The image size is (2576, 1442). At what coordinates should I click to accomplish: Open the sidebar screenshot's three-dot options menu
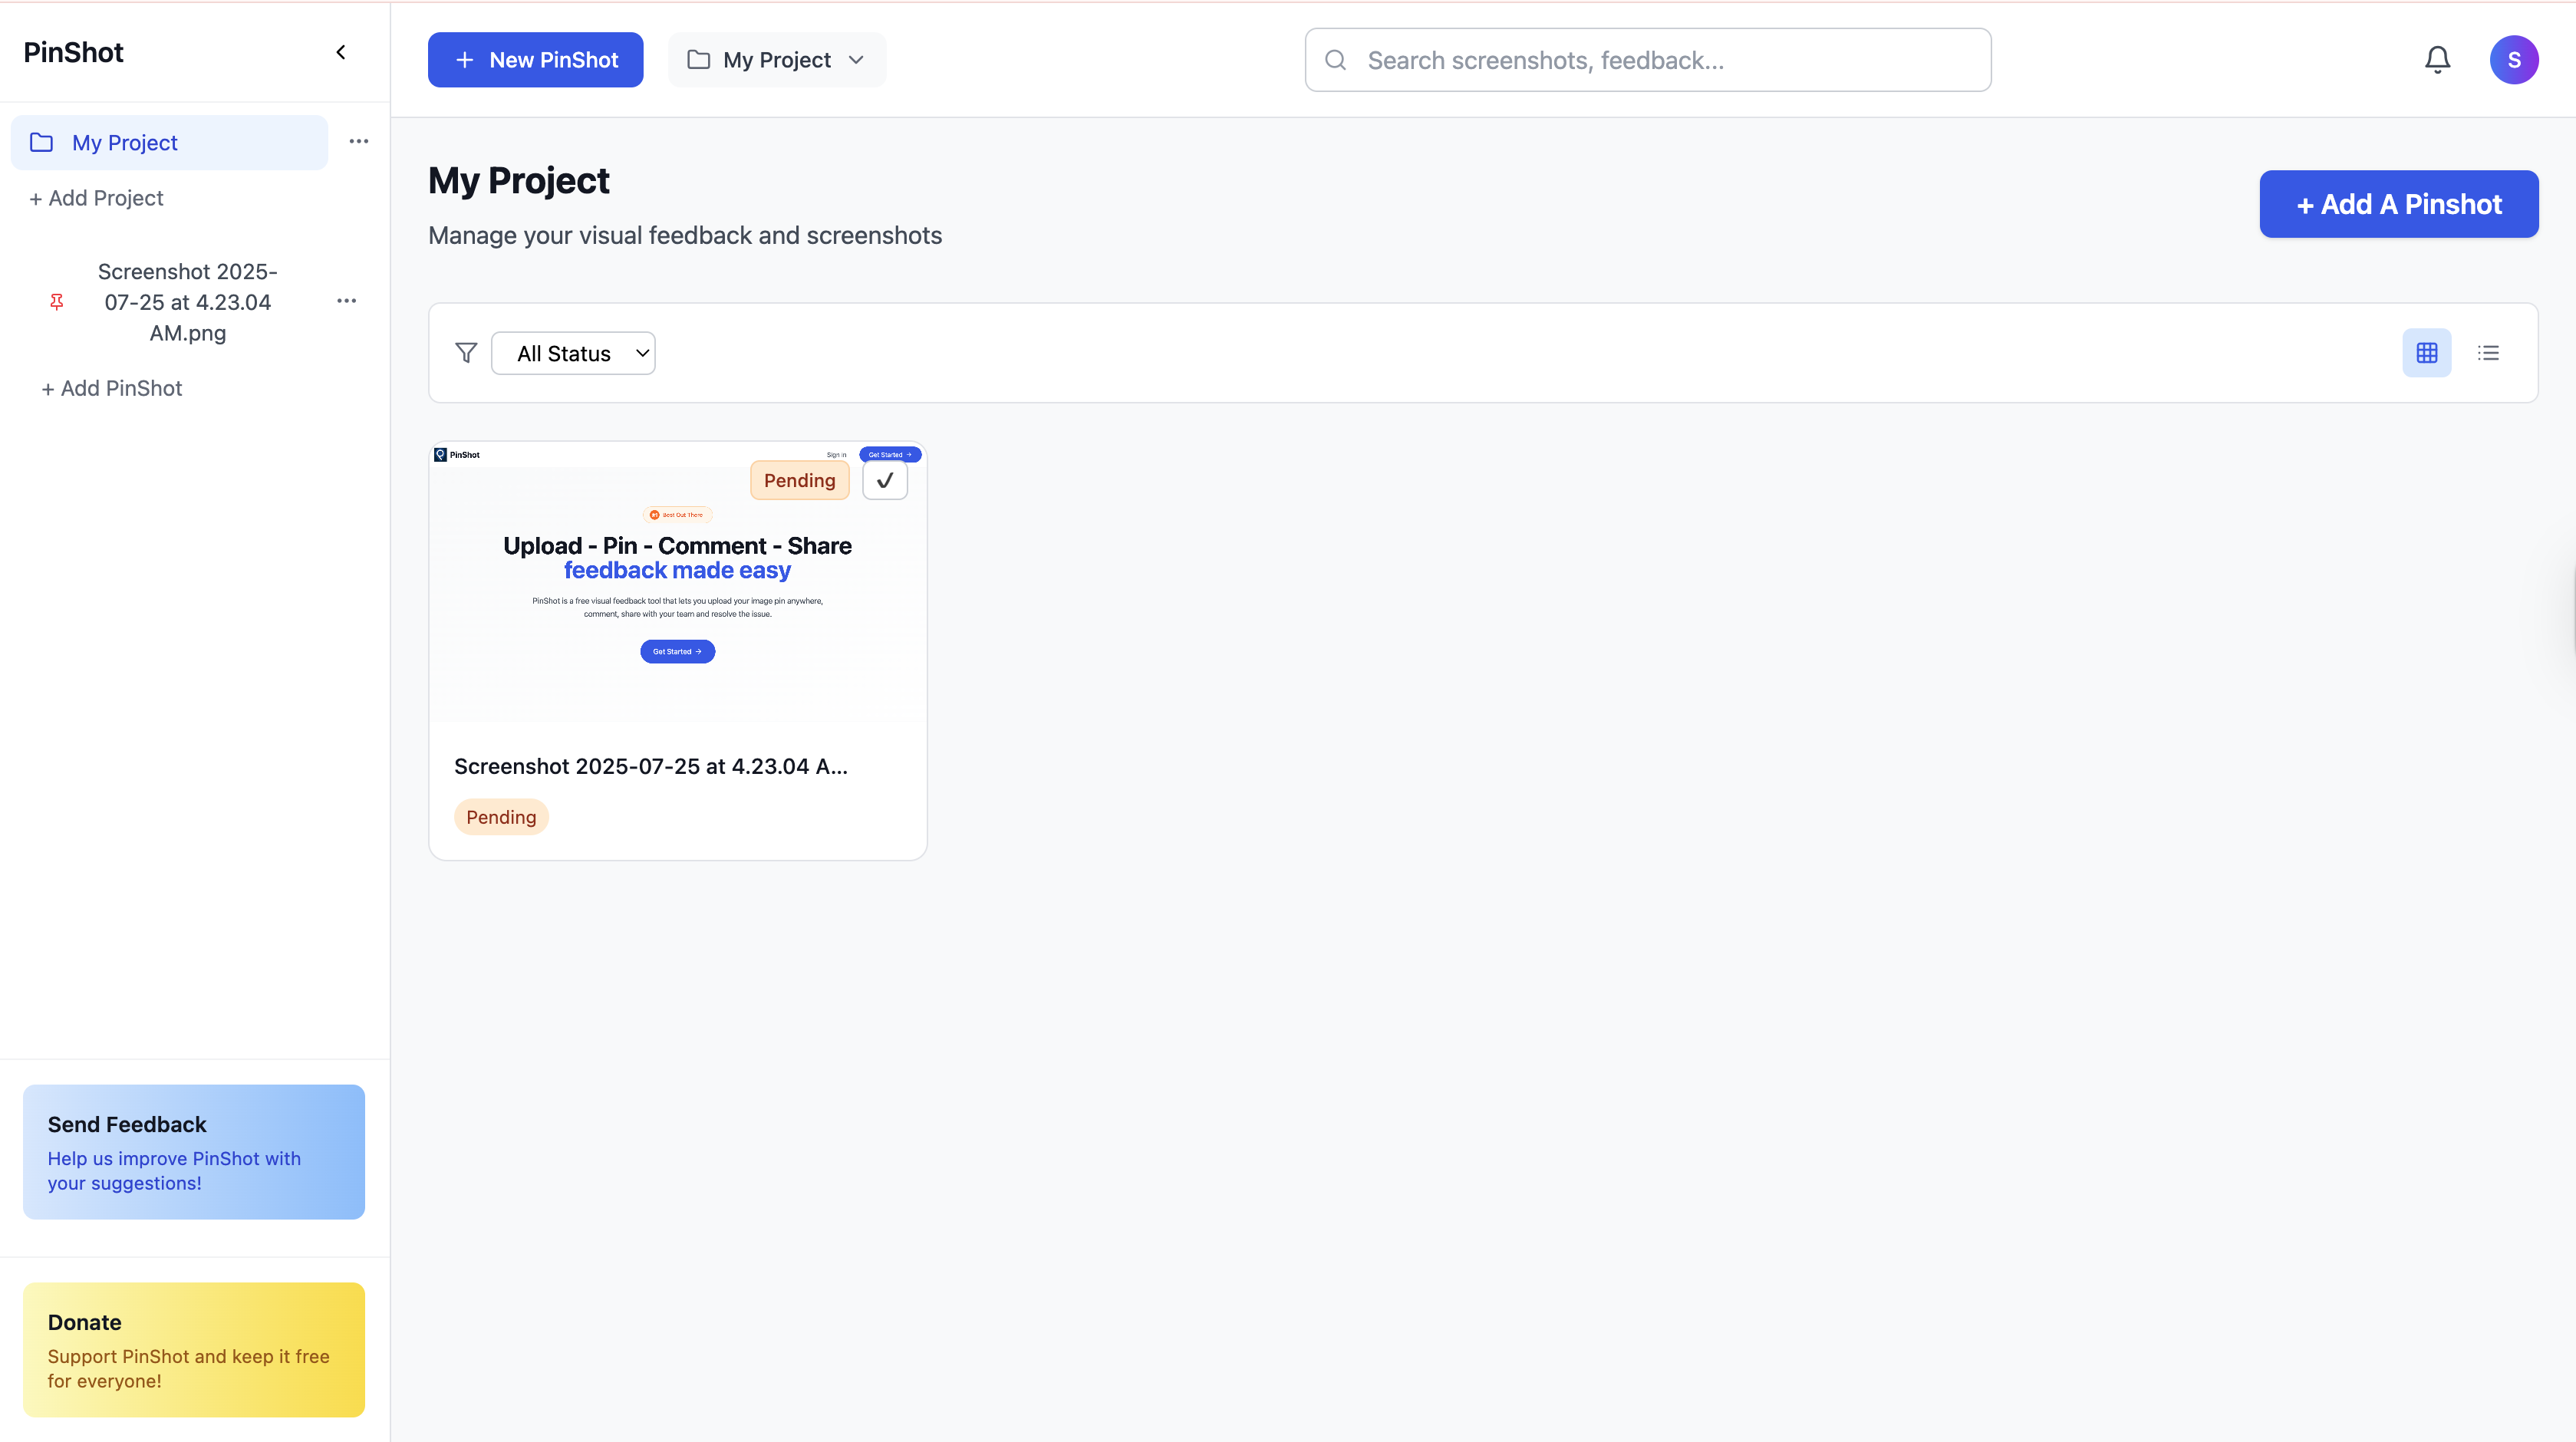pos(347,301)
